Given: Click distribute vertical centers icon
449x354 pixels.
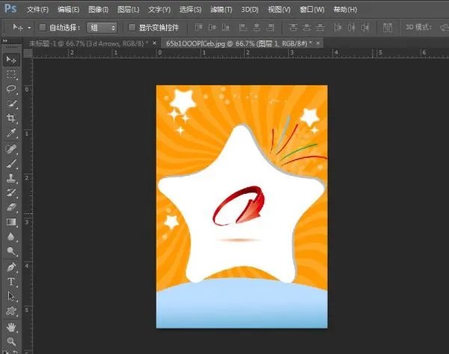Looking at the screenshot, I should pyautogui.click(x=307, y=28).
